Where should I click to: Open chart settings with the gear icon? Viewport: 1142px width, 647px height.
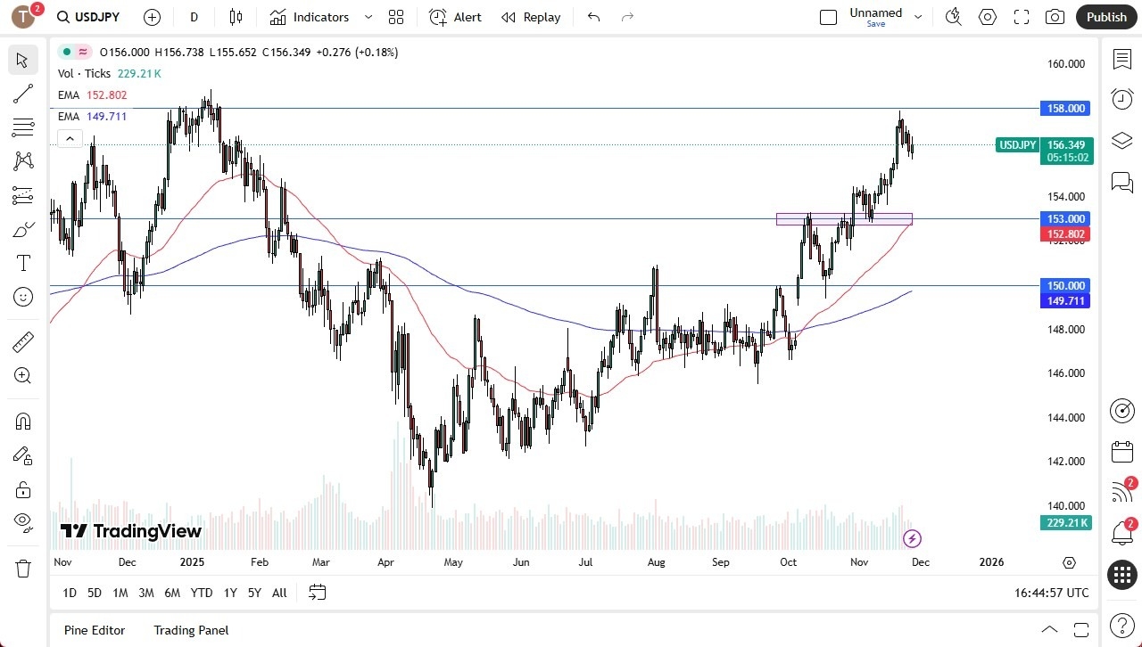click(x=987, y=16)
